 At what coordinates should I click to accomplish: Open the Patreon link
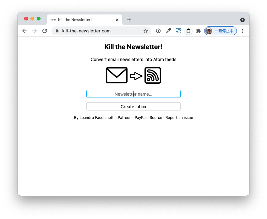click(x=125, y=117)
